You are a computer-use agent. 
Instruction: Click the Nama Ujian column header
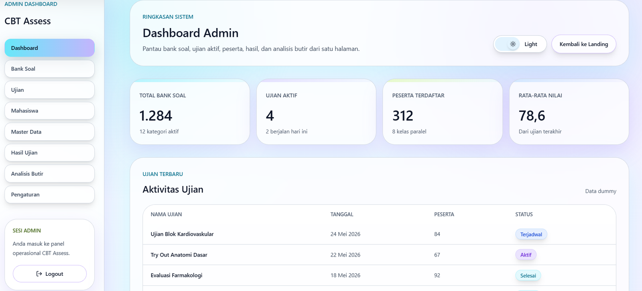click(x=166, y=214)
